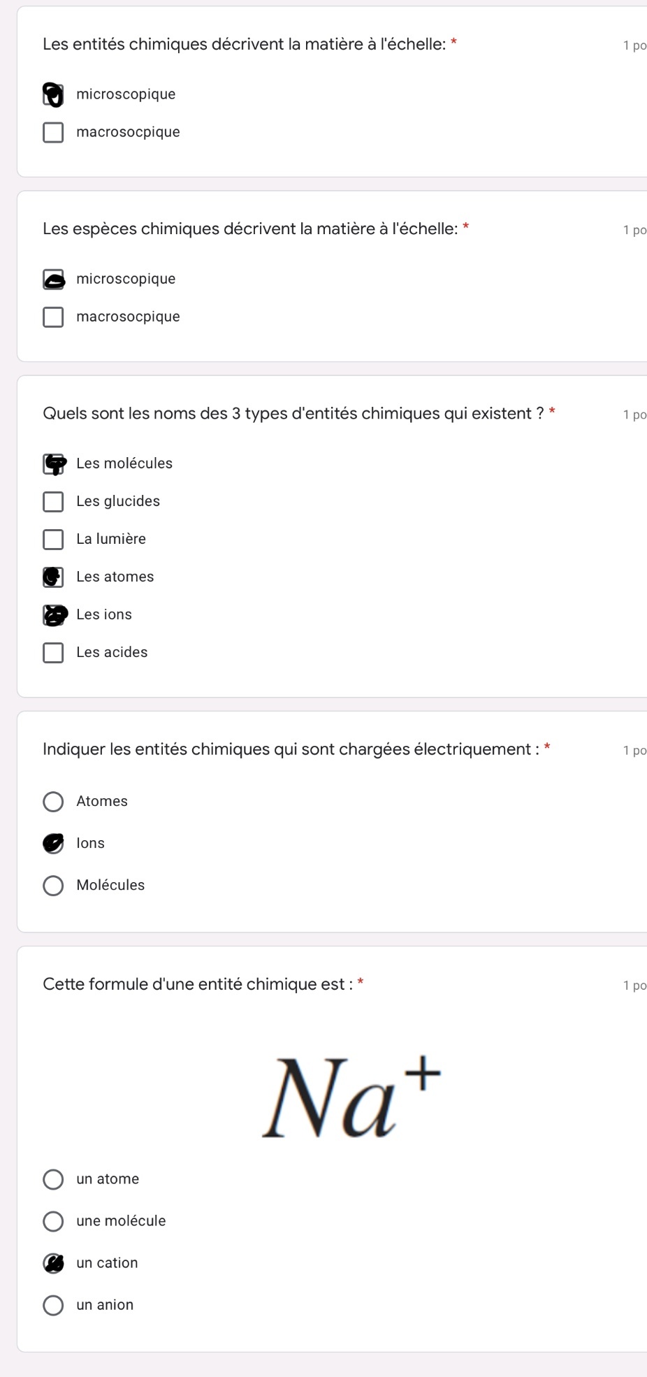This screenshot has width=647, height=1377.
Task: Enable the "Les acides" checkbox
Action: click(53, 652)
